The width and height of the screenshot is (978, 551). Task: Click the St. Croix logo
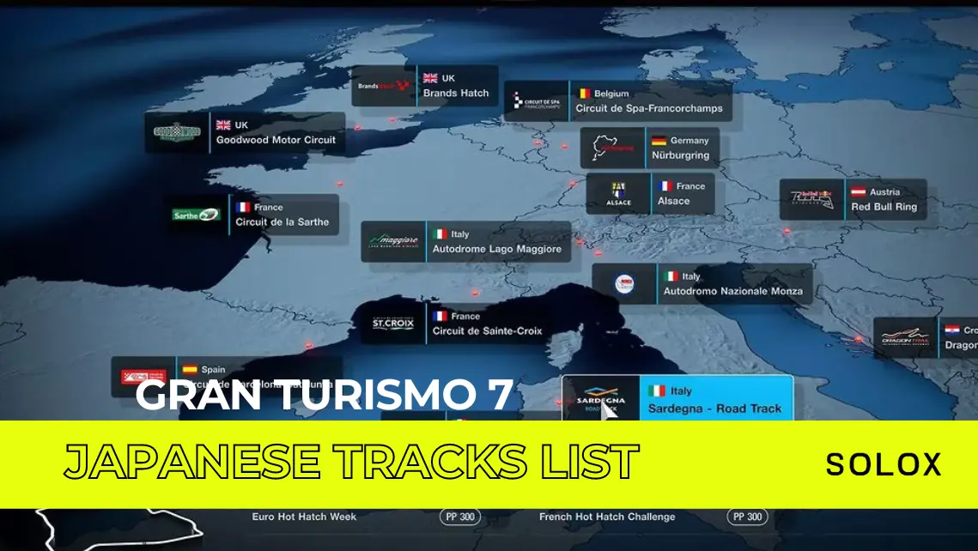click(393, 323)
